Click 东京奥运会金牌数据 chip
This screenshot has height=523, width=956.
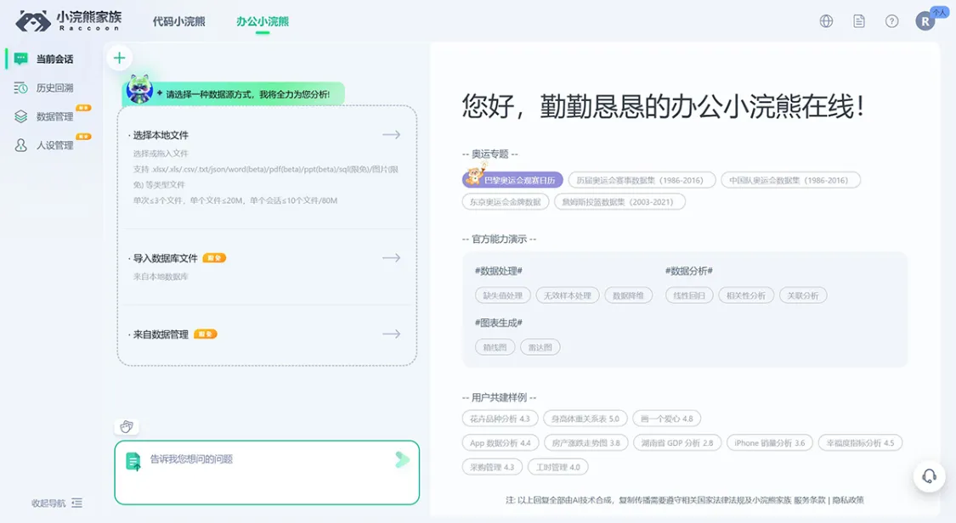tap(506, 201)
